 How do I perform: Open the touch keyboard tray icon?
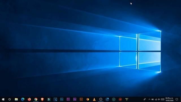click(163, 99)
